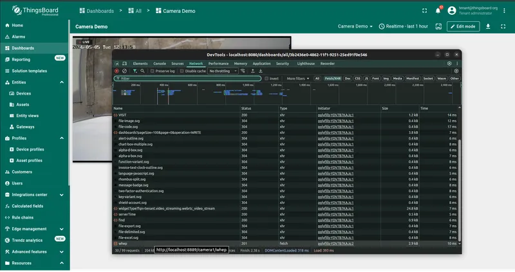Toggle the device toolbar icon in DevTools
The width and height of the screenshot is (515, 272).
124,64
